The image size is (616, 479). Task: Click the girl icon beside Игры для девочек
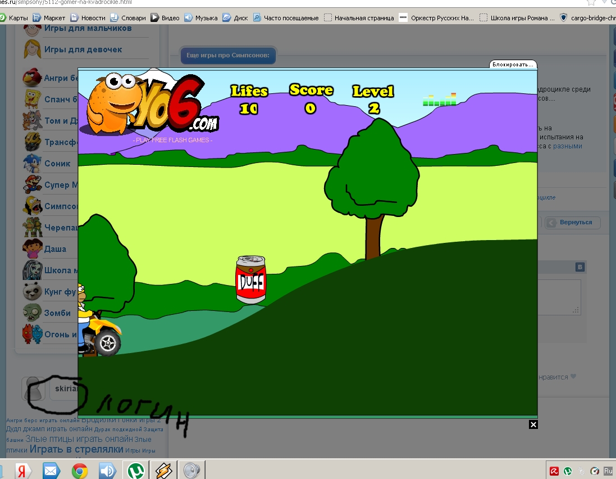[x=32, y=49]
